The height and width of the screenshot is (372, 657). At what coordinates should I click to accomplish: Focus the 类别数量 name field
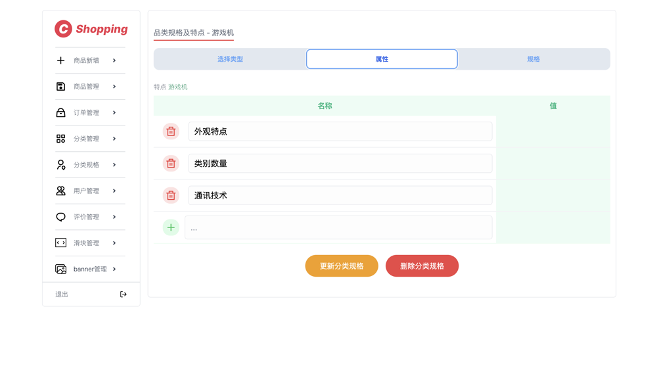[x=340, y=164]
